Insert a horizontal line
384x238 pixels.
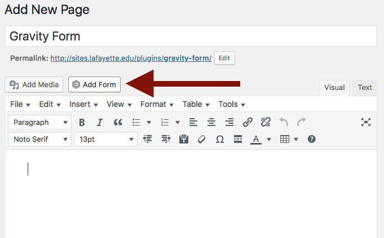pos(238,139)
